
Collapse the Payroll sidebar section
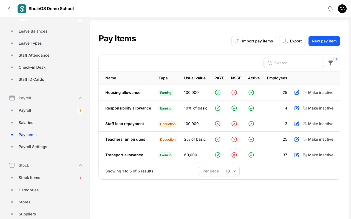pos(81,98)
